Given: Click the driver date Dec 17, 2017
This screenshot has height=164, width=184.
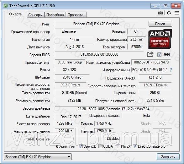Looking at the screenshot, I should click(71, 117).
